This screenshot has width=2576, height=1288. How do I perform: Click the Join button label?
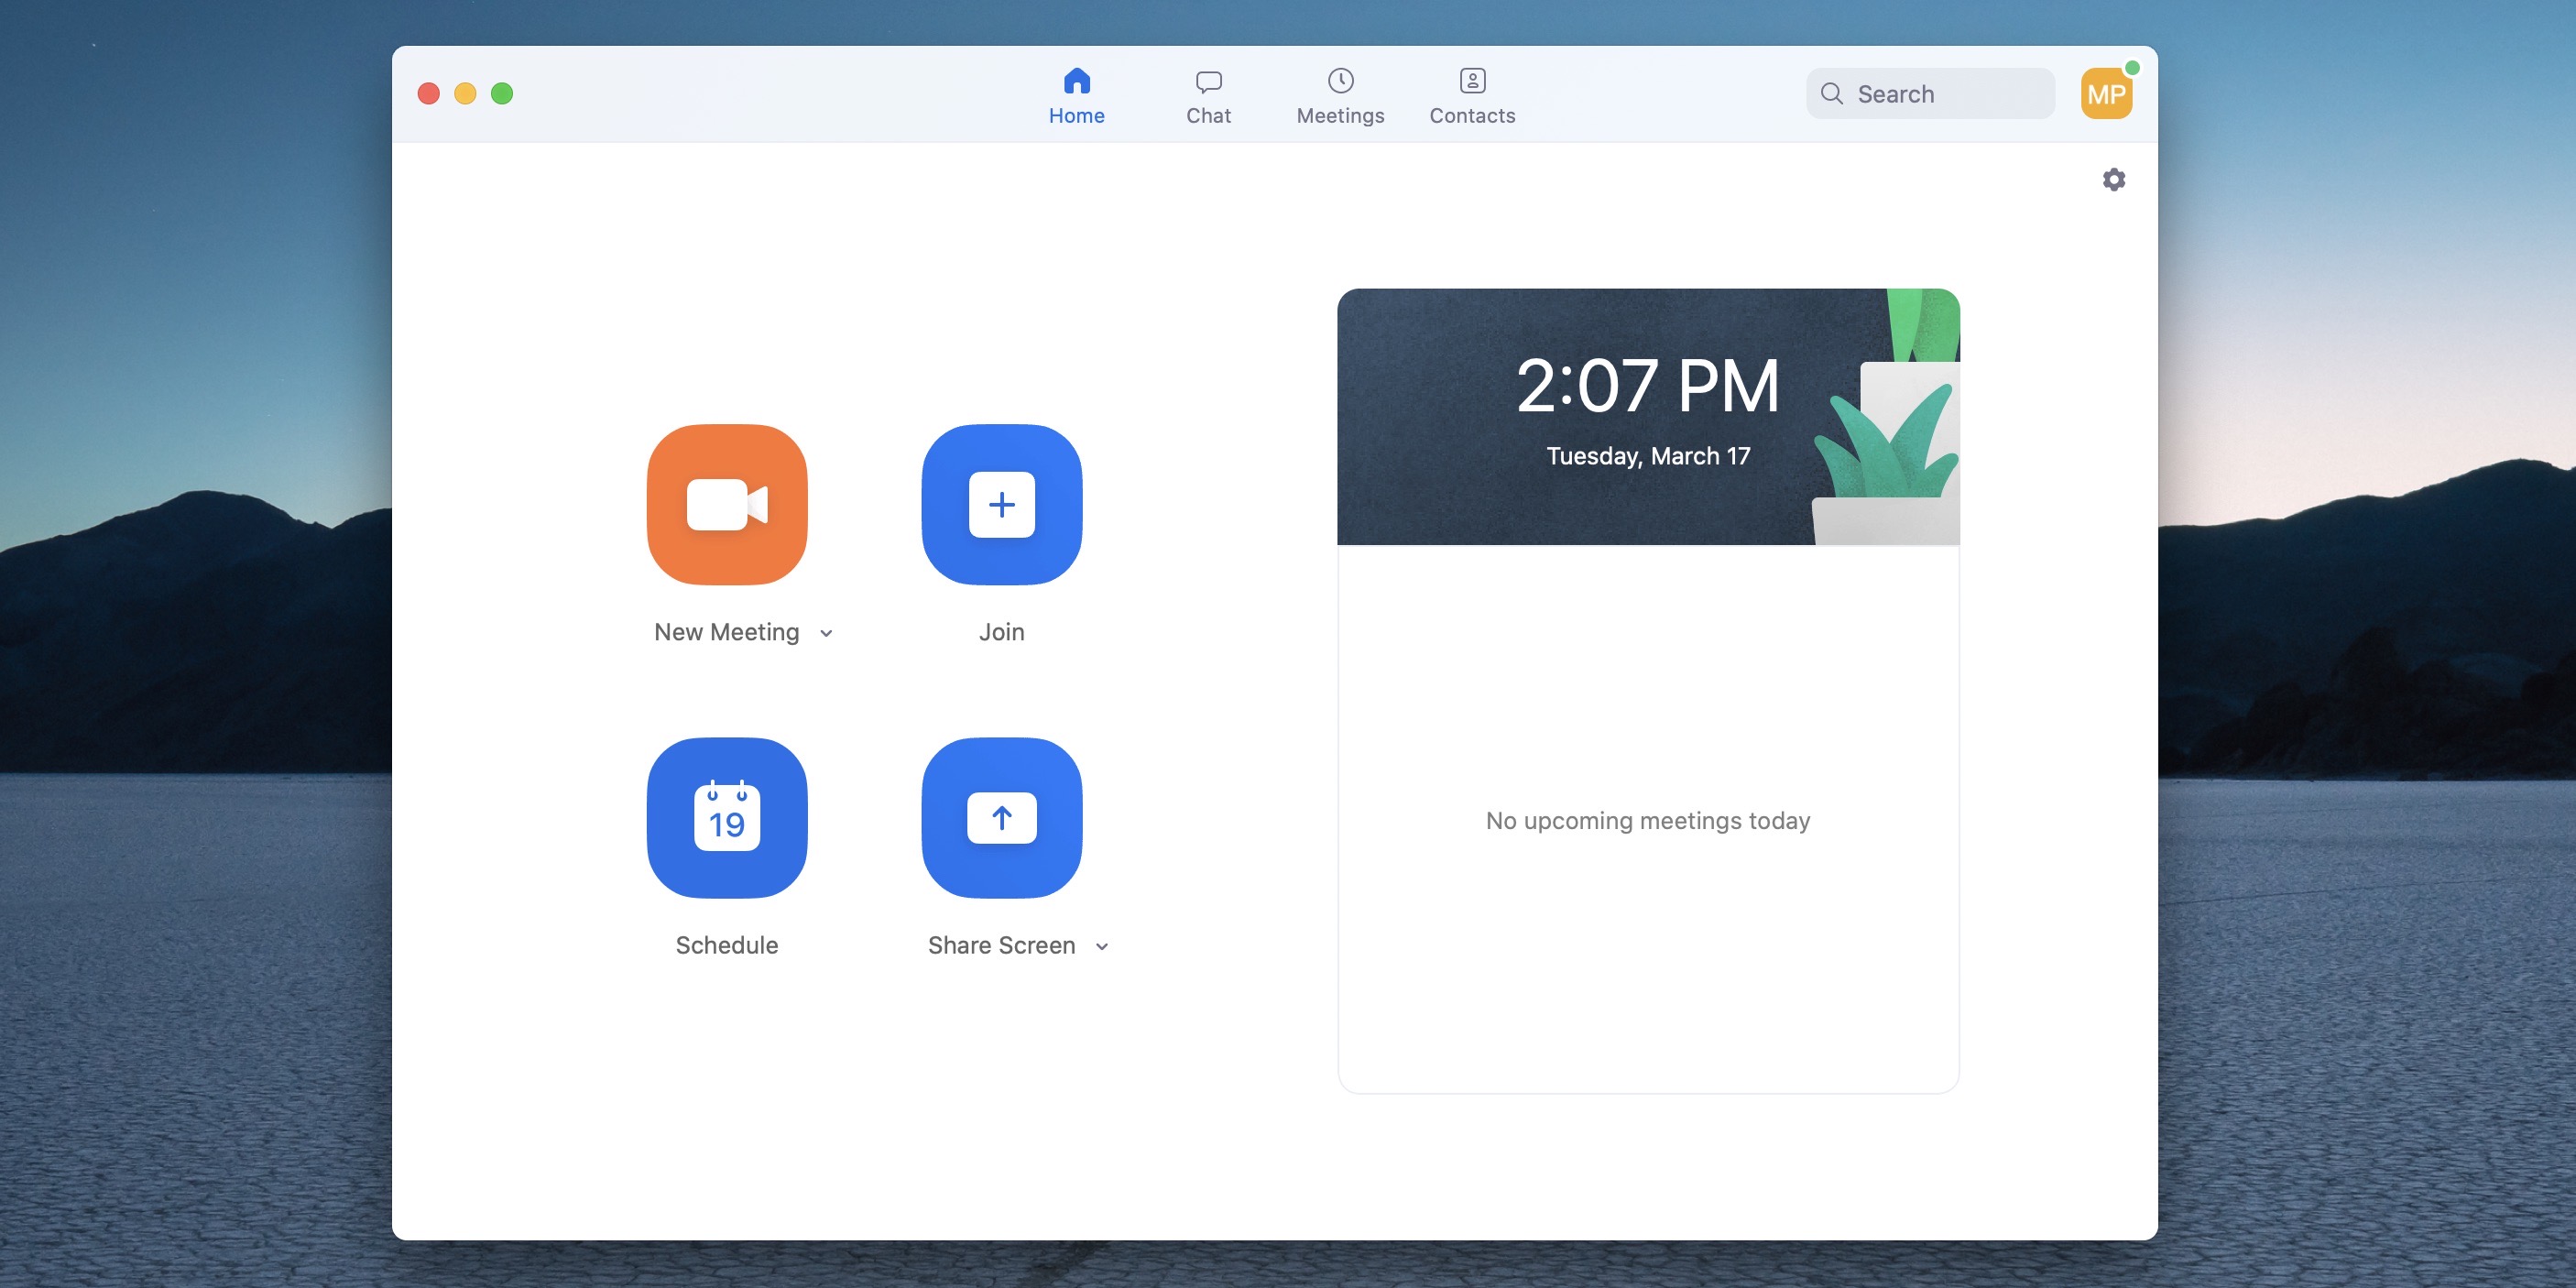pos(1002,631)
